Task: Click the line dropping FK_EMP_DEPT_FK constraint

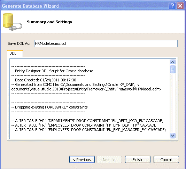Action: coord(84,125)
